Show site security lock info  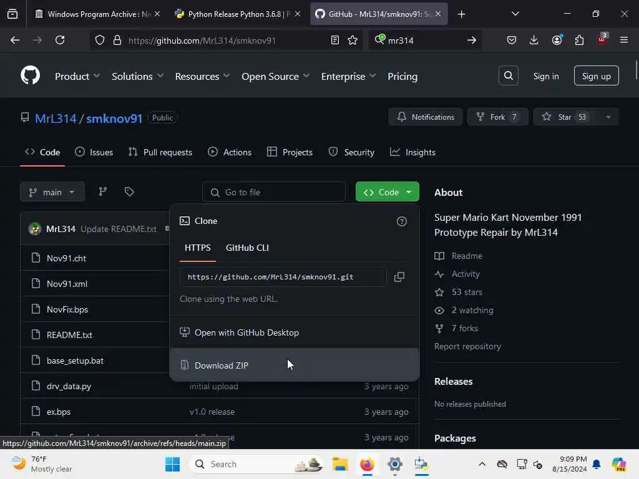tap(117, 40)
